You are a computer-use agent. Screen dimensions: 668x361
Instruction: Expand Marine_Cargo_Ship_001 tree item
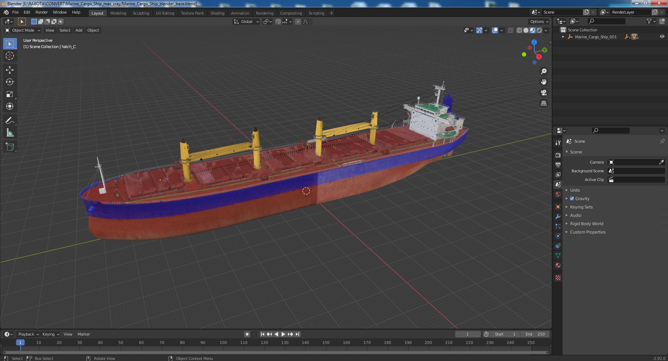(563, 37)
